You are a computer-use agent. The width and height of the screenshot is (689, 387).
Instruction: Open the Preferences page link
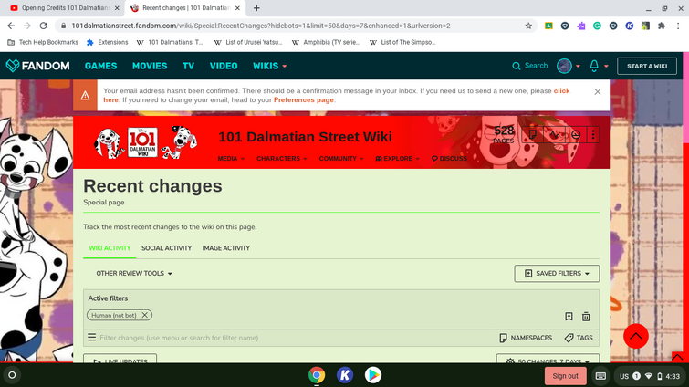point(304,100)
